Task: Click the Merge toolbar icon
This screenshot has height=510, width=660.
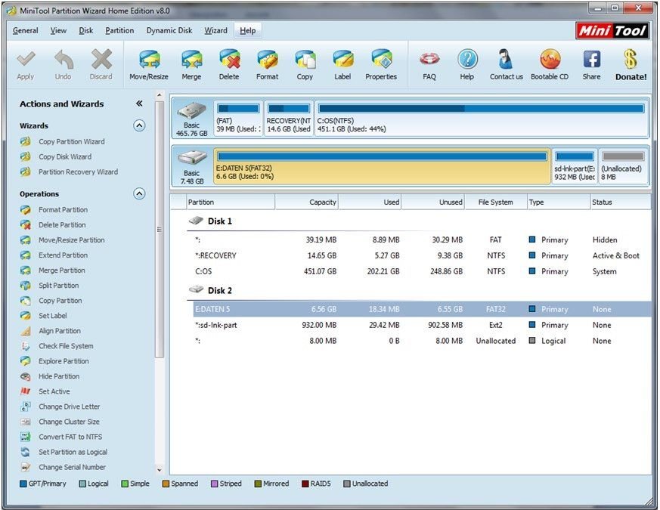Action: (x=191, y=60)
